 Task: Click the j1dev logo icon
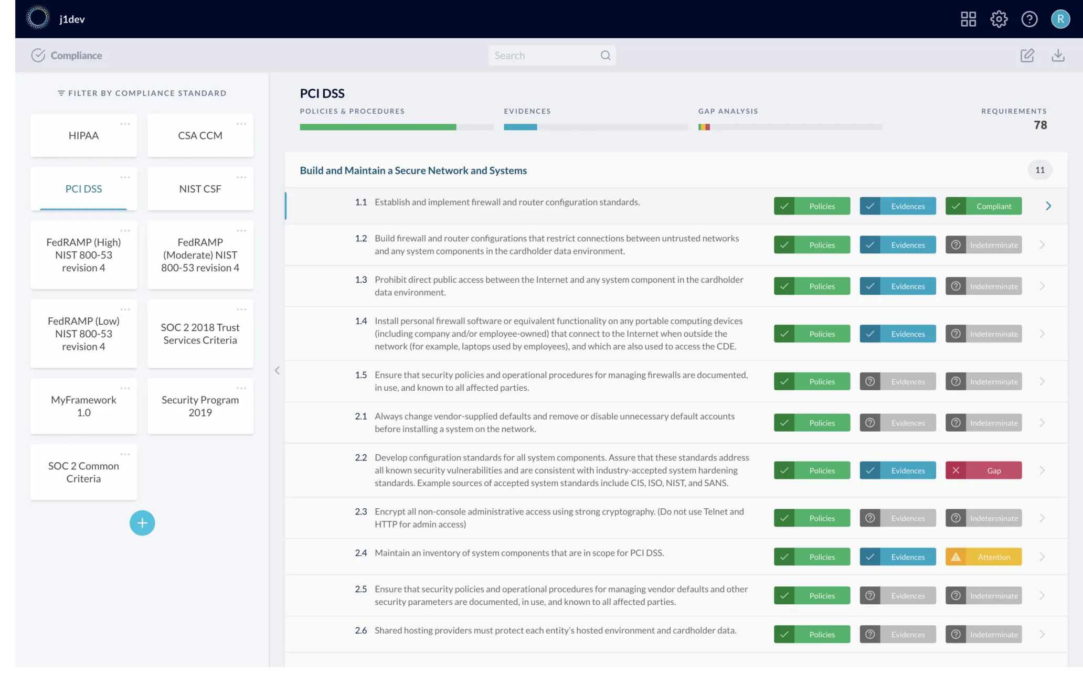[x=38, y=18]
